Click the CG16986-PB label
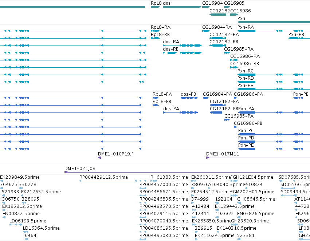 (248, 123)
